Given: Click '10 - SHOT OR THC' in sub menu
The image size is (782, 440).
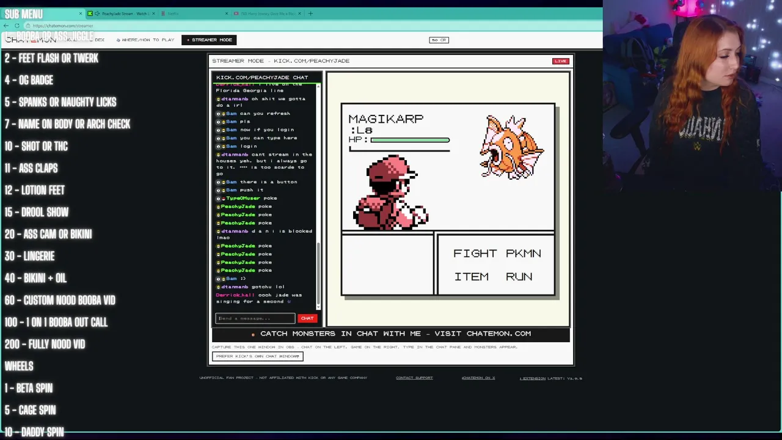Looking at the screenshot, I should [x=36, y=146].
